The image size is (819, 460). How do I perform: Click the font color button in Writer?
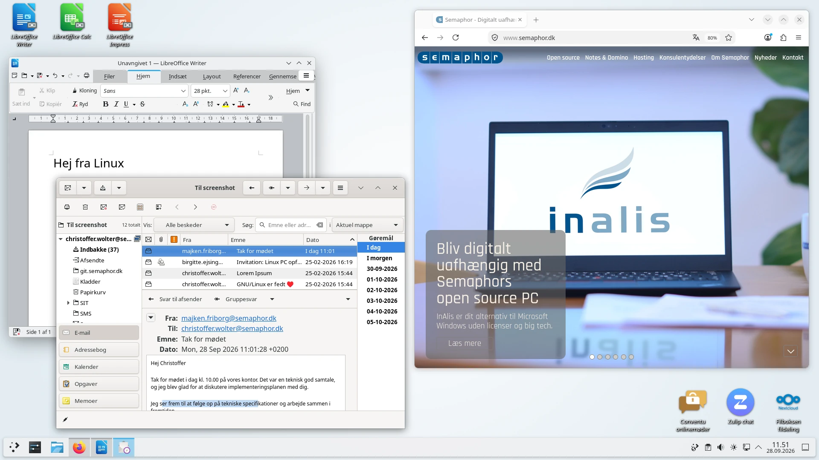[241, 104]
